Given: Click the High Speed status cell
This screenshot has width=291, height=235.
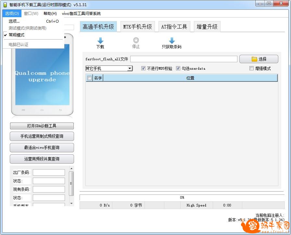Looking at the screenshot, I should pyautogui.click(x=196, y=205).
